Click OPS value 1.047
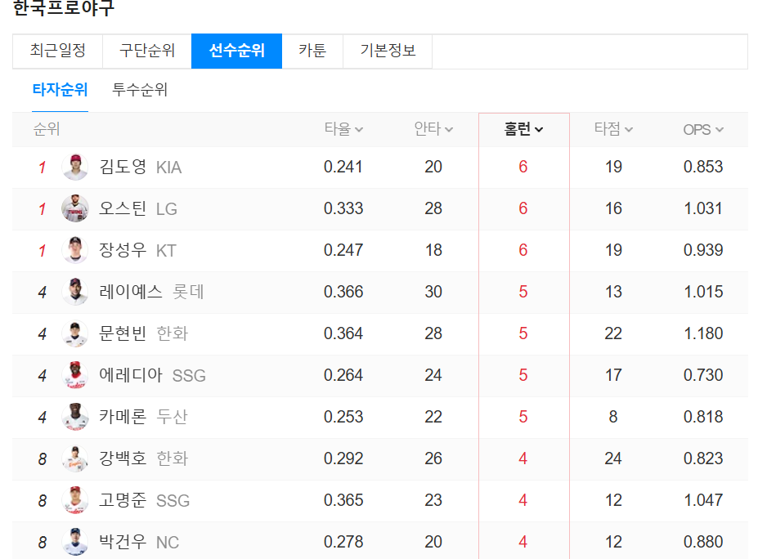 pos(703,500)
